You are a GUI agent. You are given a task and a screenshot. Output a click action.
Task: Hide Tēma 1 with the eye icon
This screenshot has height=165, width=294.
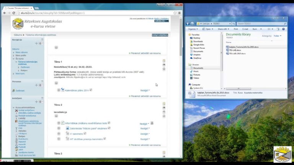(164, 65)
